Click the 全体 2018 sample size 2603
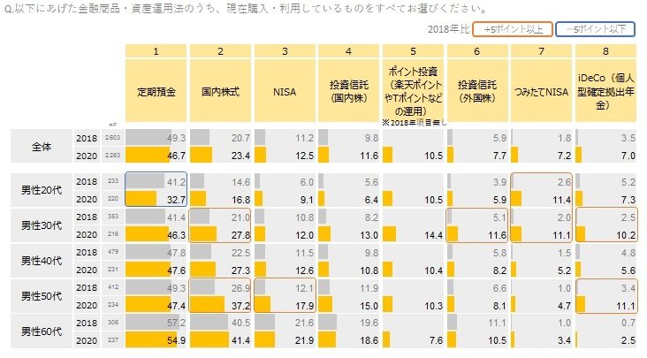Image resolution: width=647 pixels, height=358 pixels. (x=112, y=138)
